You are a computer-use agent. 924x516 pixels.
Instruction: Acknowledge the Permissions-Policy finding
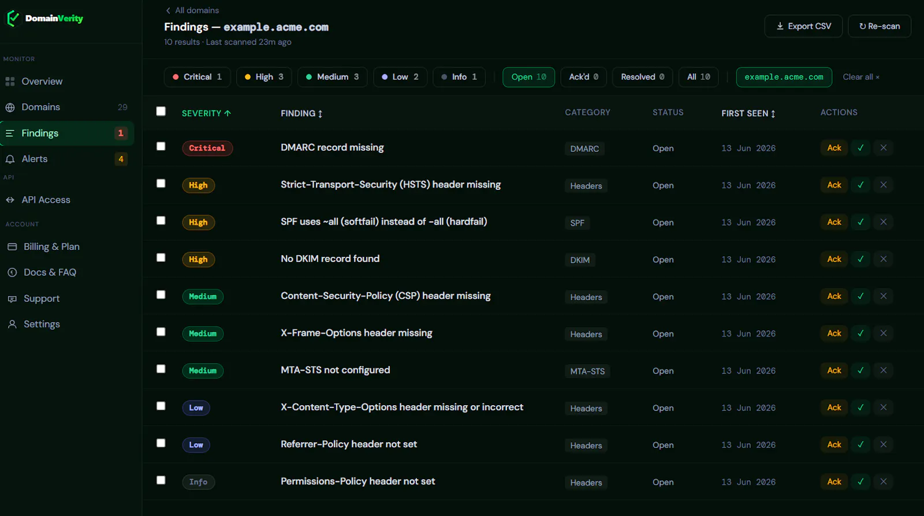click(x=834, y=481)
